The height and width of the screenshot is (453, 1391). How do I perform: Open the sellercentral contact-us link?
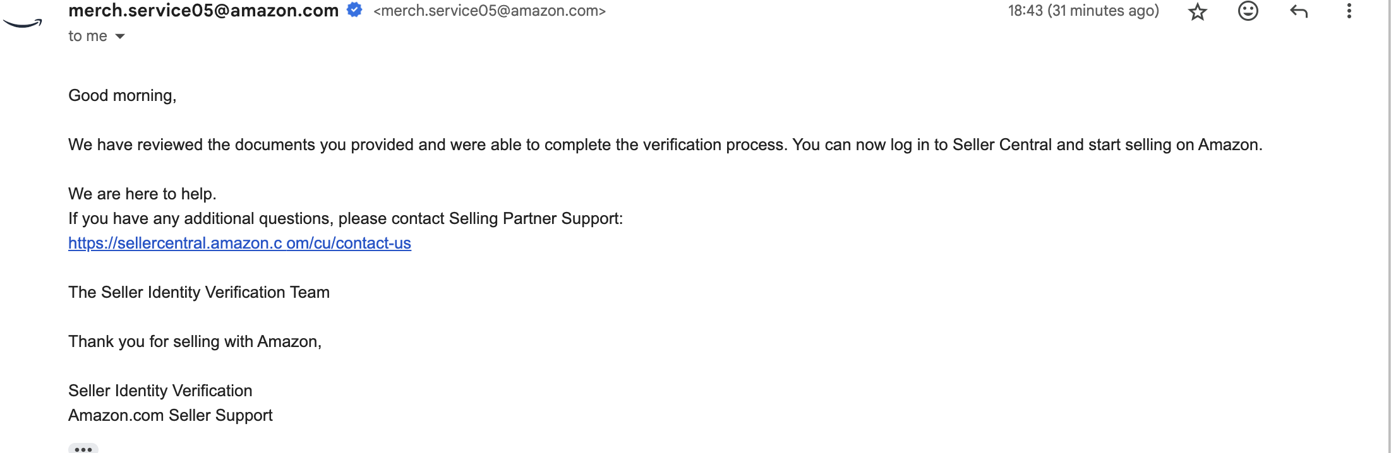(239, 243)
